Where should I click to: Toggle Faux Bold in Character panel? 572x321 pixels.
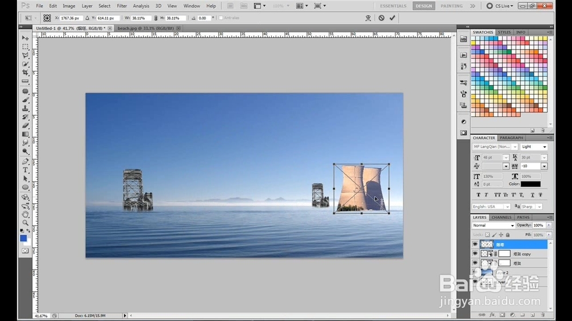point(479,195)
